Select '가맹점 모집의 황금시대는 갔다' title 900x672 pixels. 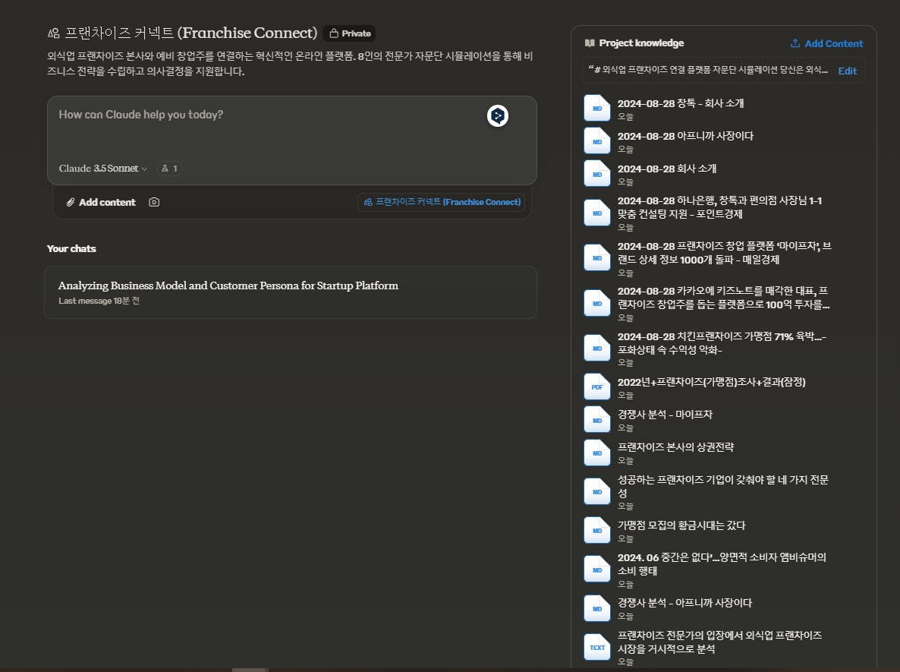coord(681,525)
